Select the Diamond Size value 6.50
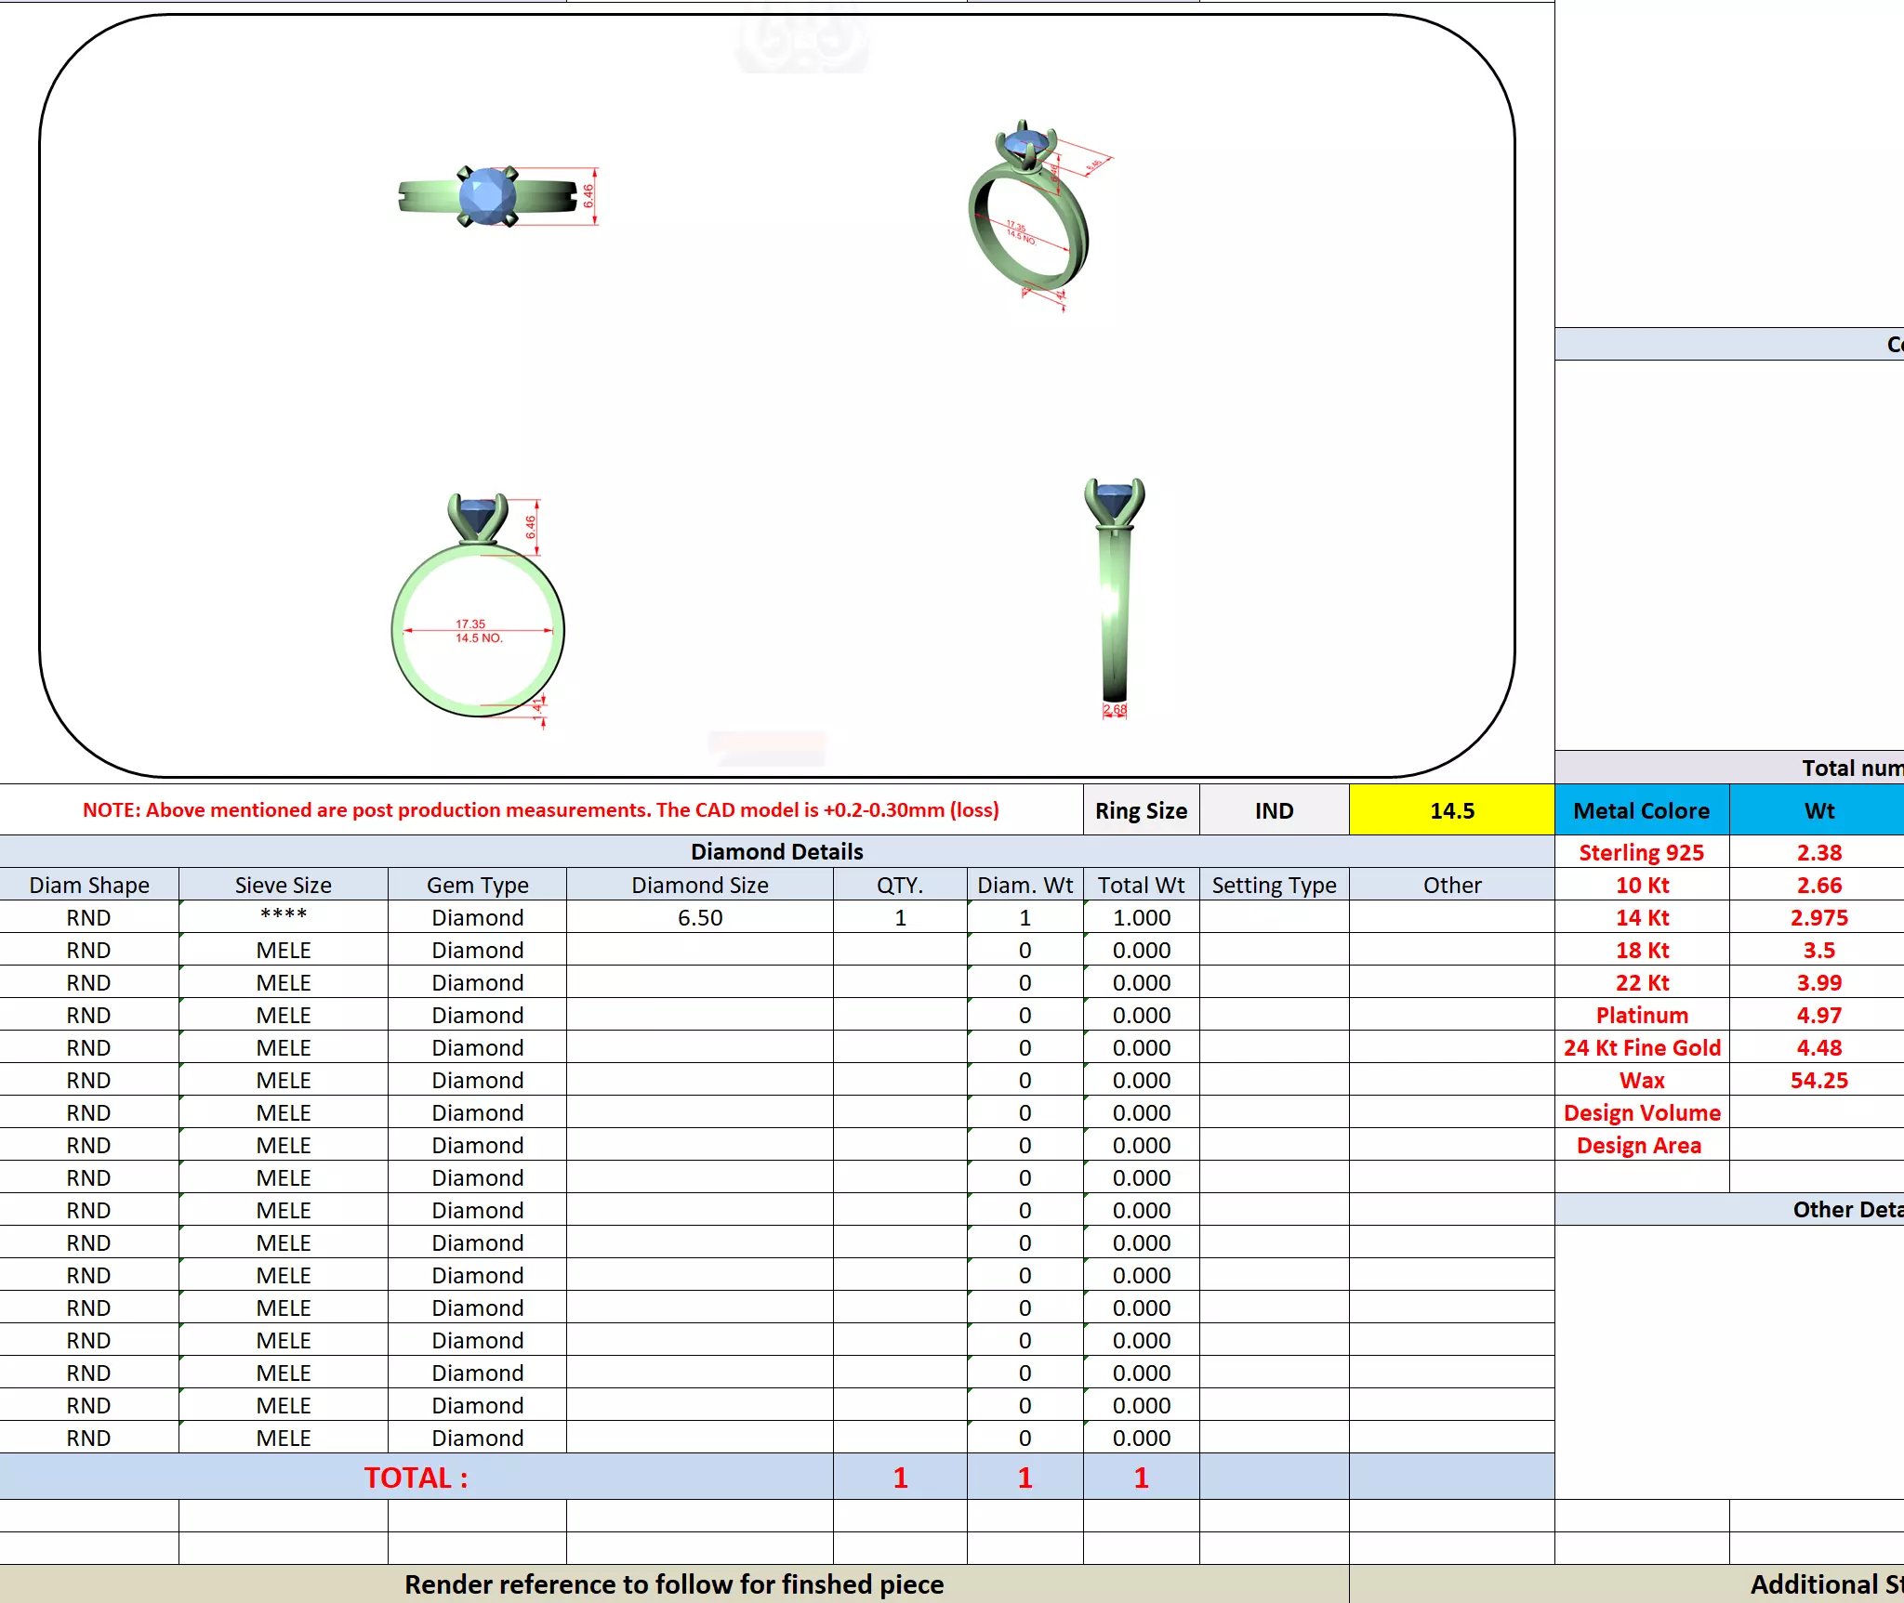Viewport: 1904px width, 1603px height. point(699,917)
